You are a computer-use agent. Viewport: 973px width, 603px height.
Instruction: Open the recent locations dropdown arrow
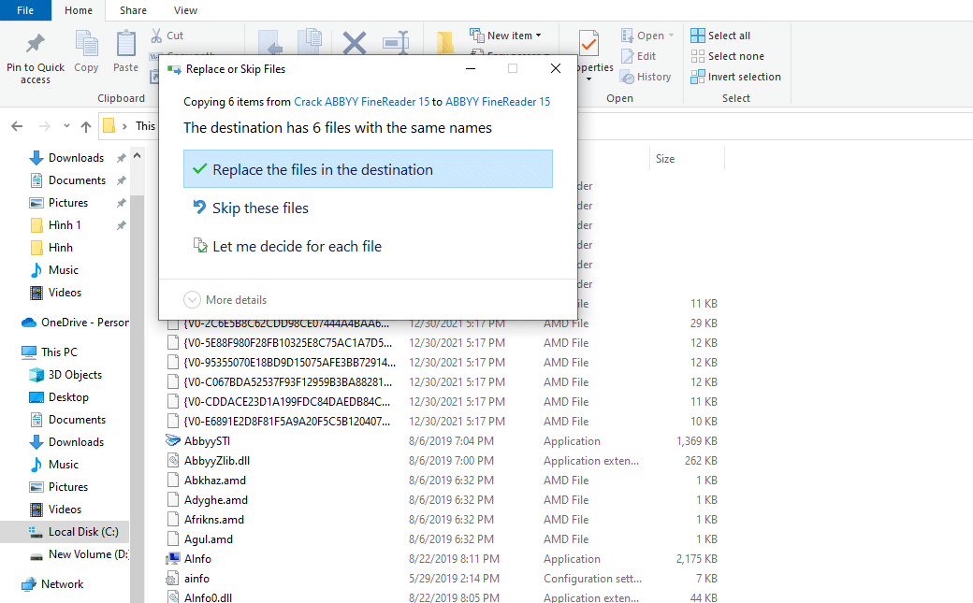66,126
